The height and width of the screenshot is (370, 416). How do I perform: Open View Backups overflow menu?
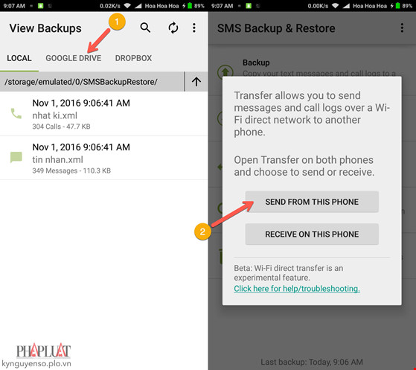pos(194,28)
